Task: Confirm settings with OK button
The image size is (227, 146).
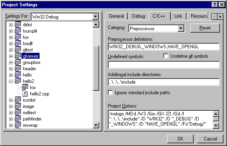Action: 181,139
